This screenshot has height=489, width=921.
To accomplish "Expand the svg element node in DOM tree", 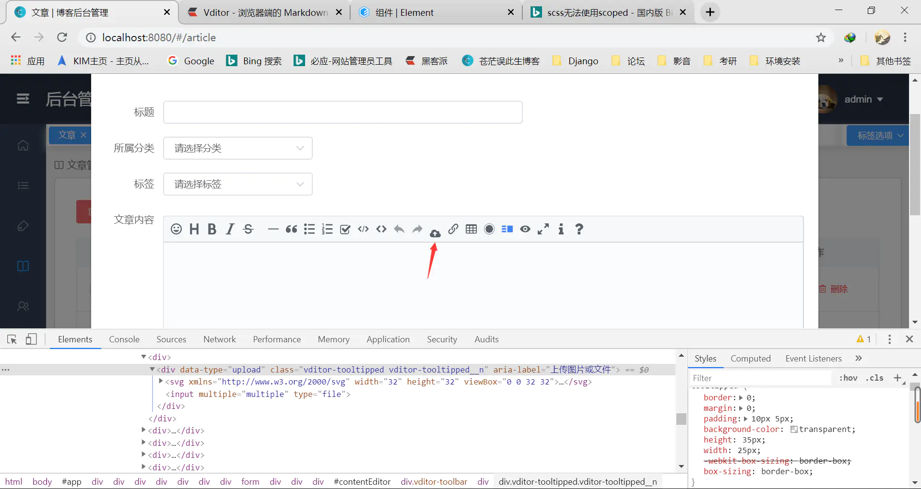I will point(161,382).
